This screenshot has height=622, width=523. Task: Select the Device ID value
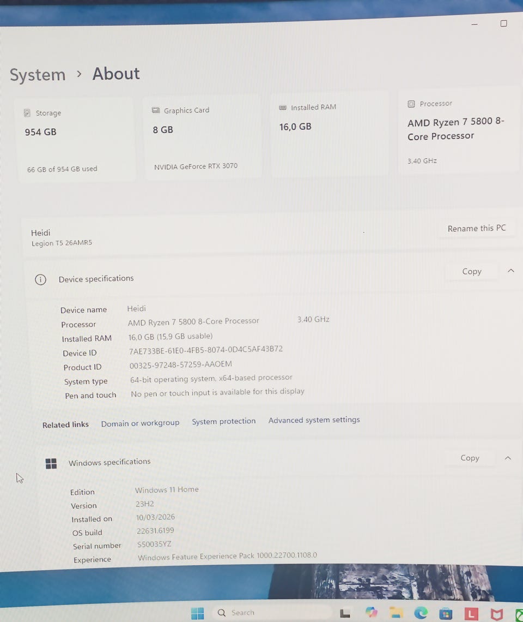tap(205, 350)
